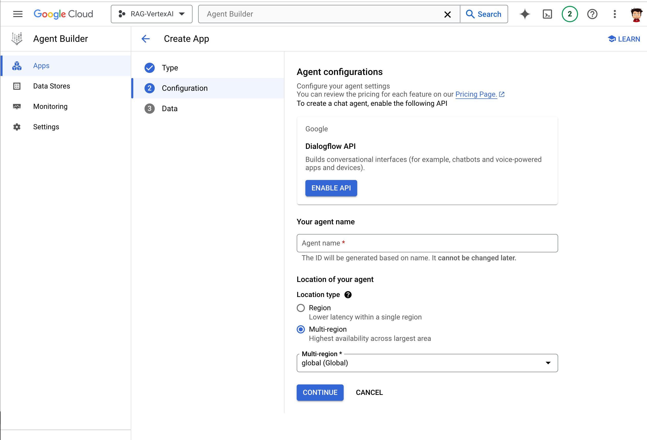647x440 pixels.
Task: Jump to the Data step
Action: [170, 108]
